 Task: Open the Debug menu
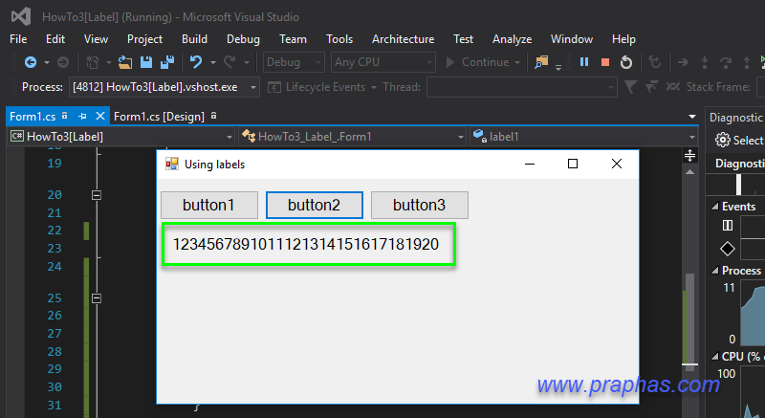(x=243, y=39)
